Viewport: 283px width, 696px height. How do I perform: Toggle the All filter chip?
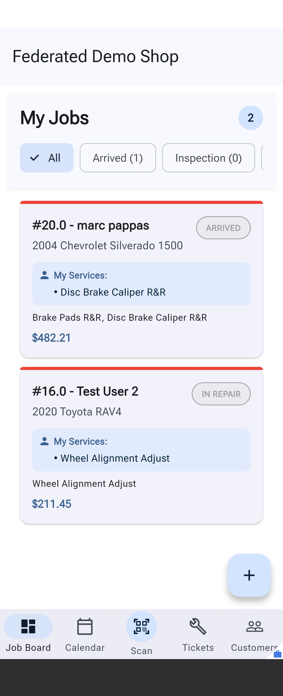point(47,158)
